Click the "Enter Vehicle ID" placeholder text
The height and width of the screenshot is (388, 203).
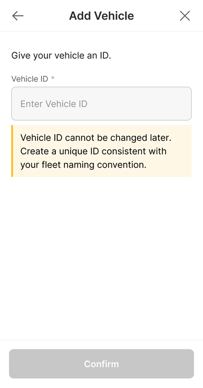click(54, 104)
